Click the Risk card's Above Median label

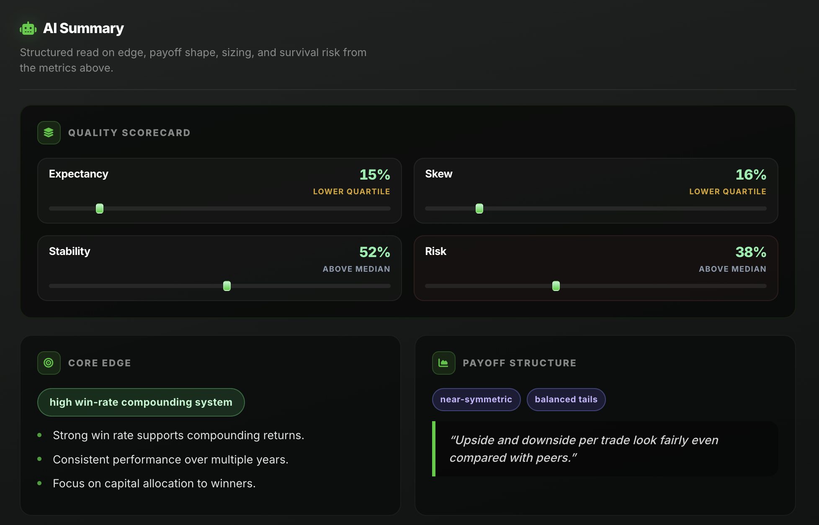point(732,269)
